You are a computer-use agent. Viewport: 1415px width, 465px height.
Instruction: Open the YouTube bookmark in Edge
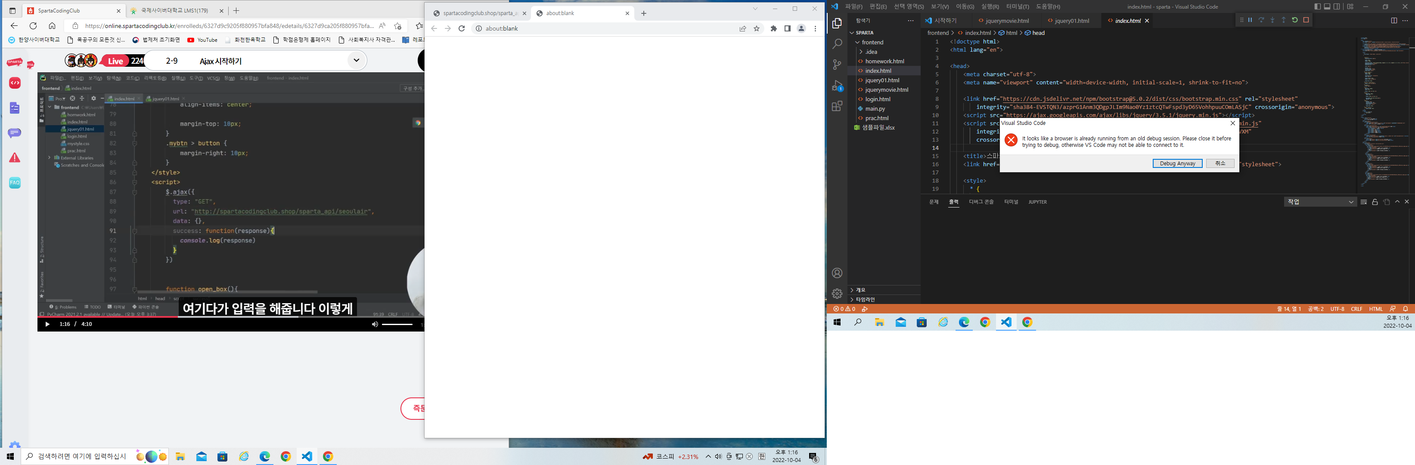202,40
